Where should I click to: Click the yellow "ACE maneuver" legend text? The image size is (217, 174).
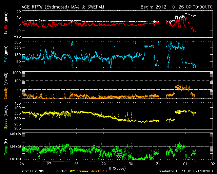[x=79, y=171]
